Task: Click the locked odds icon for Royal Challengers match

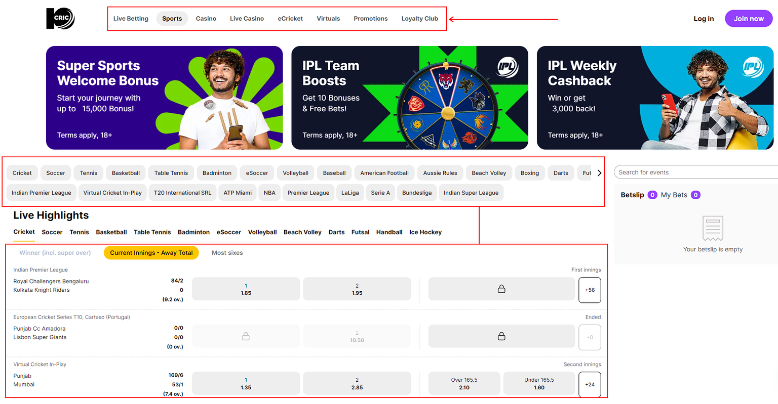Action: coord(501,289)
